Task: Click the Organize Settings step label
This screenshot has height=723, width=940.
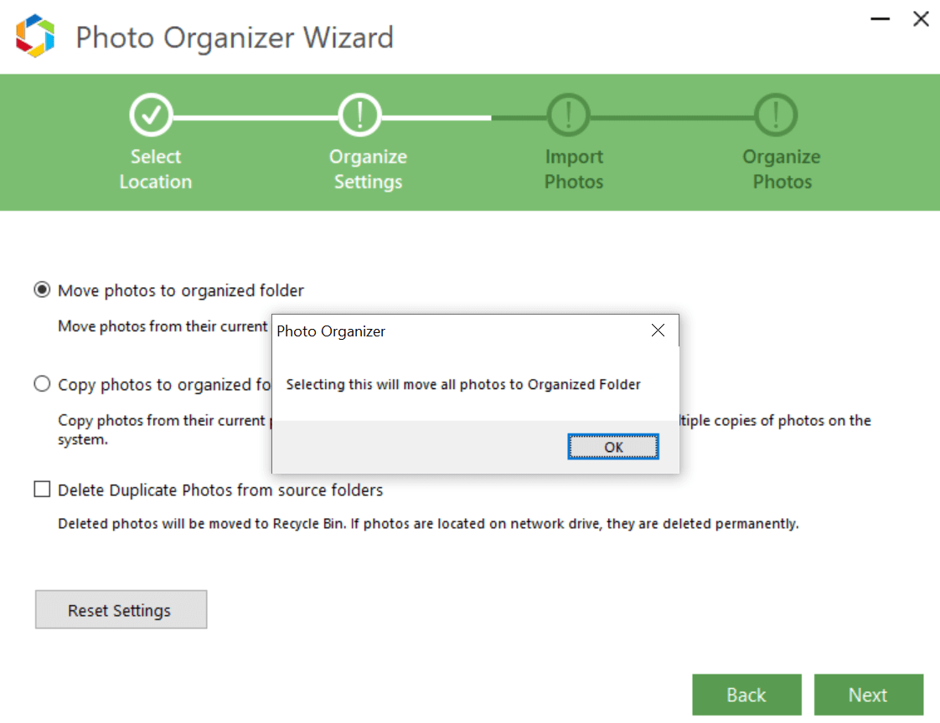Action: (x=368, y=168)
